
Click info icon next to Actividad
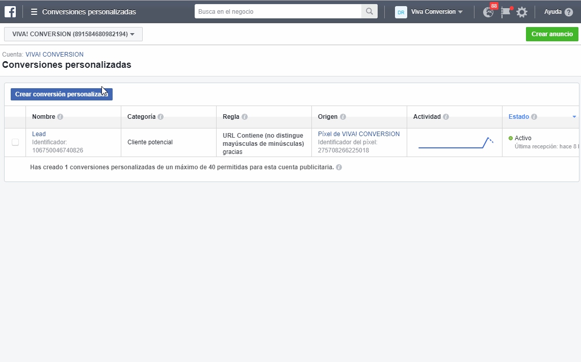tap(446, 117)
